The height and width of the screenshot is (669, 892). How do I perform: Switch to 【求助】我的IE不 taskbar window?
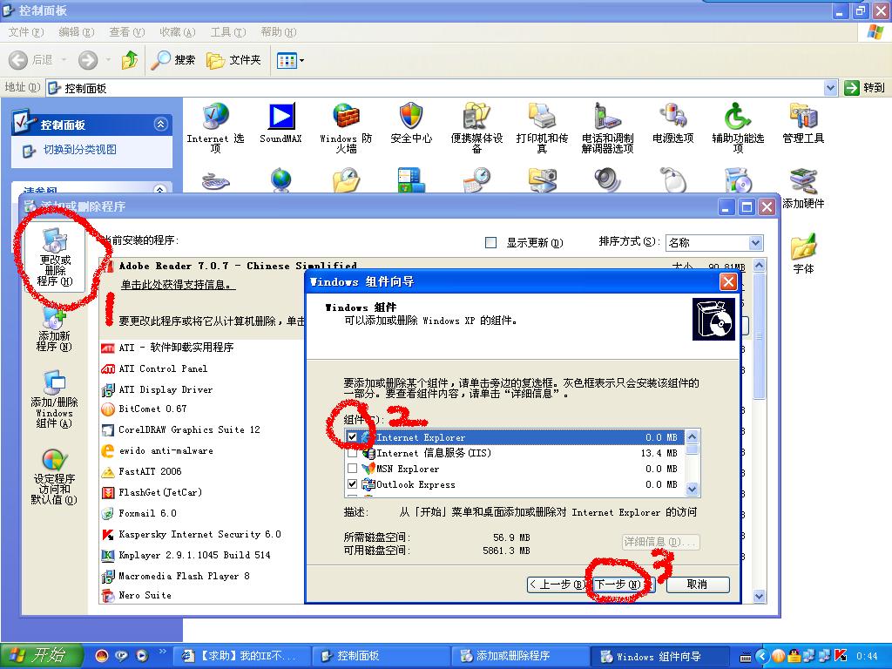(x=241, y=655)
